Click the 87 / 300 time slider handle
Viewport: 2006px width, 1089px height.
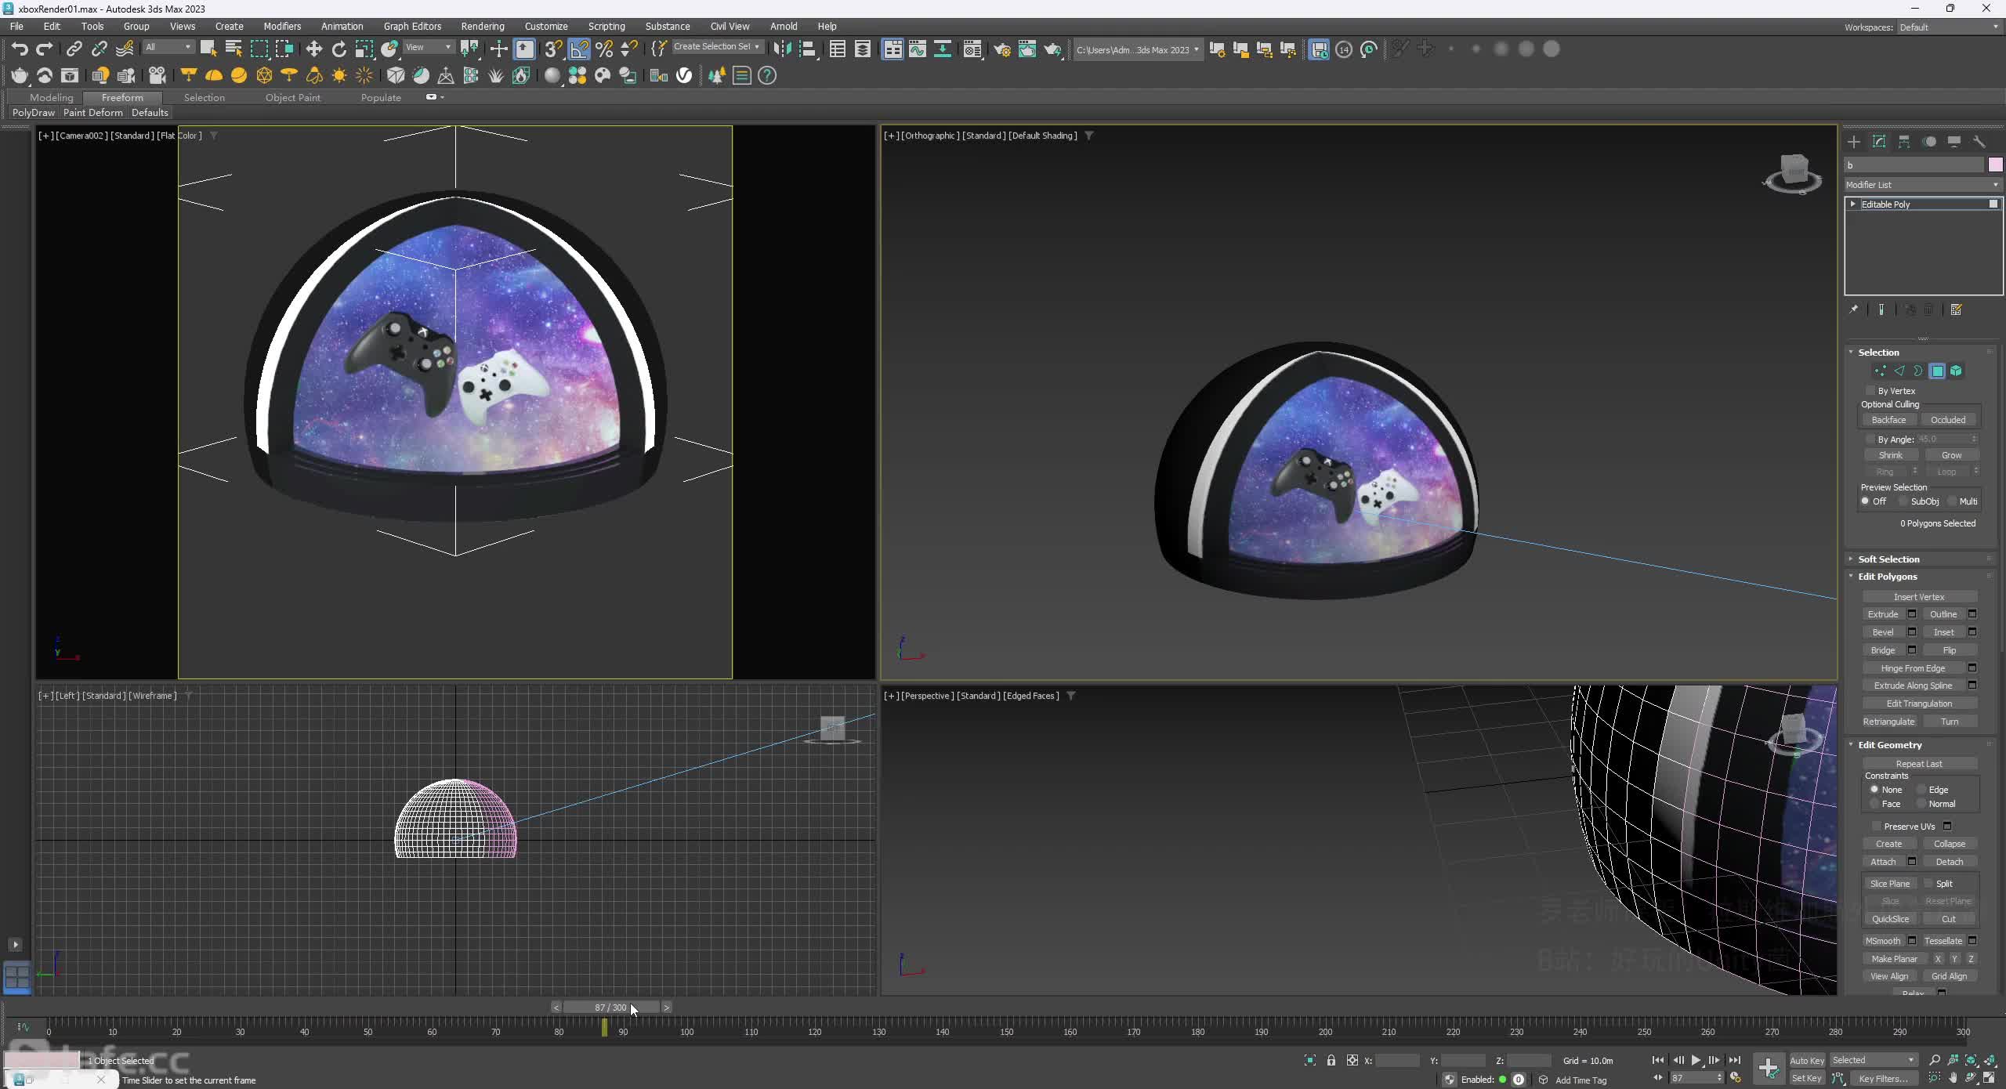(x=610, y=1008)
